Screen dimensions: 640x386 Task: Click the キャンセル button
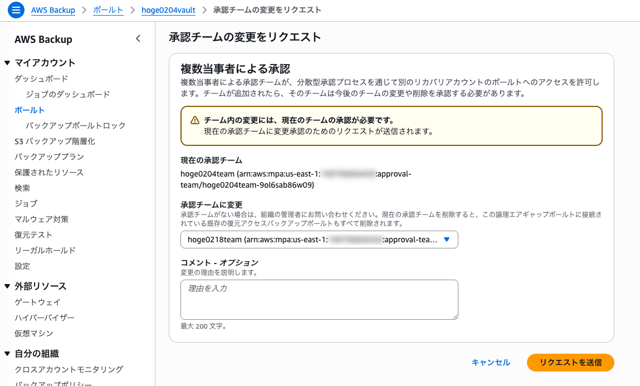click(x=491, y=363)
